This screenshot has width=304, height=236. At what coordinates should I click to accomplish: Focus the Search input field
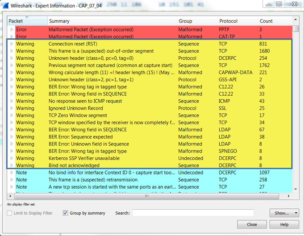193,213
